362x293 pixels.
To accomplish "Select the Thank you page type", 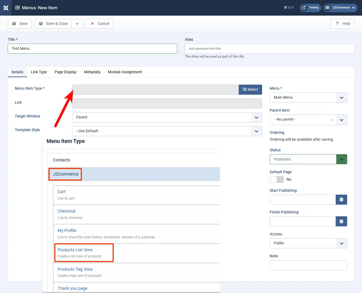I will click(x=136, y=288).
